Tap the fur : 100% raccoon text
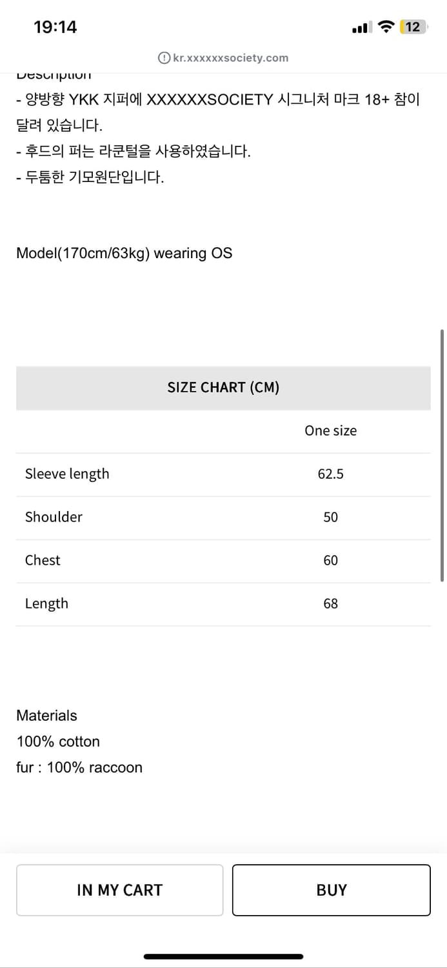This screenshot has width=447, height=968. pos(79,767)
